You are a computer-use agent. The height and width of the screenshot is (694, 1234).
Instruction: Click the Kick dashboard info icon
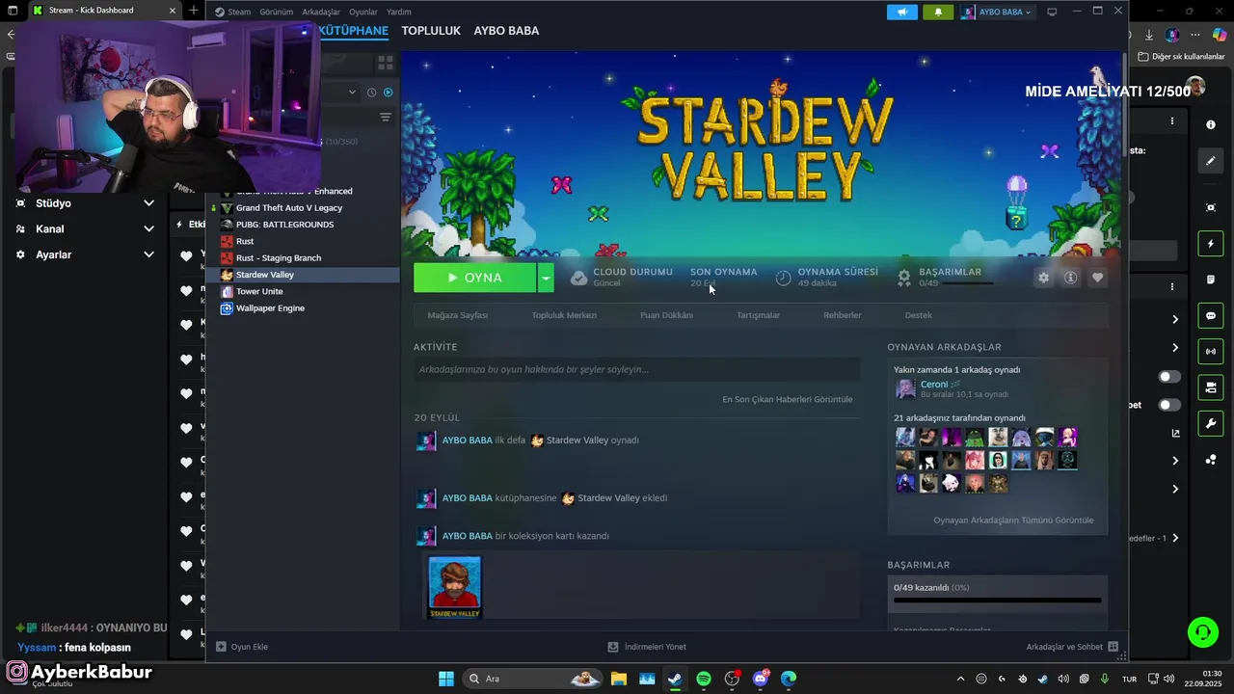pyautogui.click(x=1211, y=125)
